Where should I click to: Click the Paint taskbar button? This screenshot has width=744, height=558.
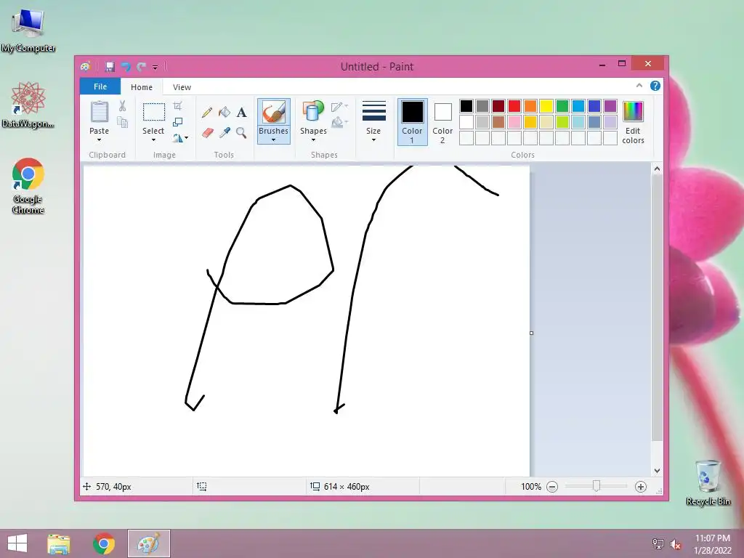pos(148,543)
